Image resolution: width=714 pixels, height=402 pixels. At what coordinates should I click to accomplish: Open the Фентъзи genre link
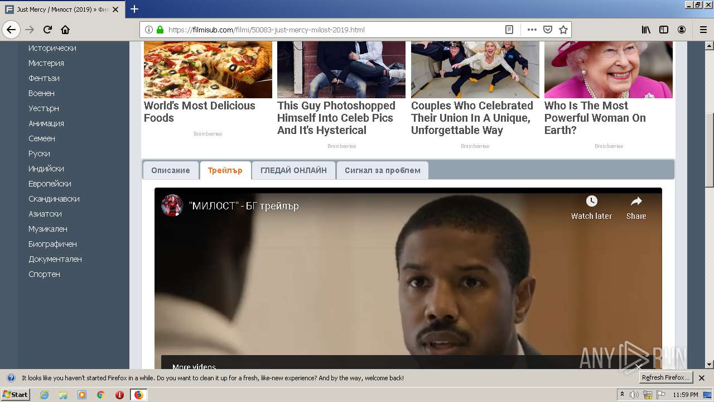coord(44,78)
